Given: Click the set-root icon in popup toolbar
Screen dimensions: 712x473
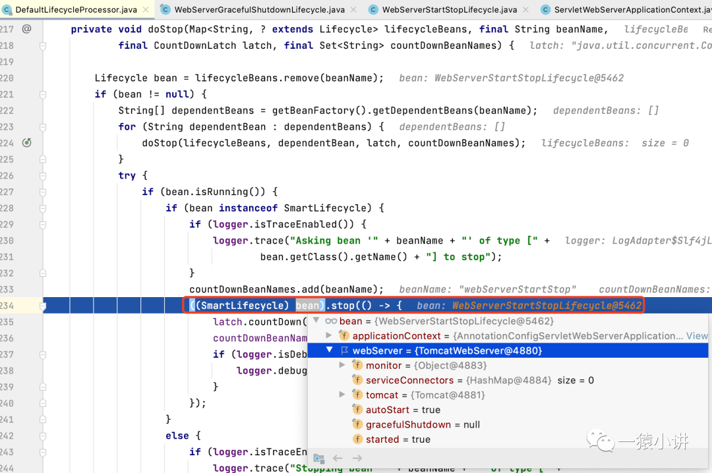Looking at the screenshot, I should (x=319, y=459).
